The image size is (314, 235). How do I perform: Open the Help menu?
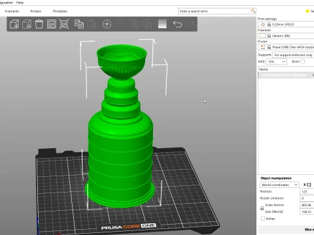pyautogui.click(x=20, y=3)
